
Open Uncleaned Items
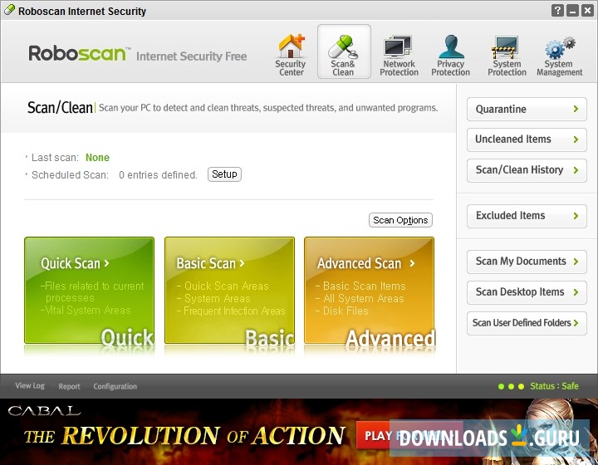pos(527,139)
